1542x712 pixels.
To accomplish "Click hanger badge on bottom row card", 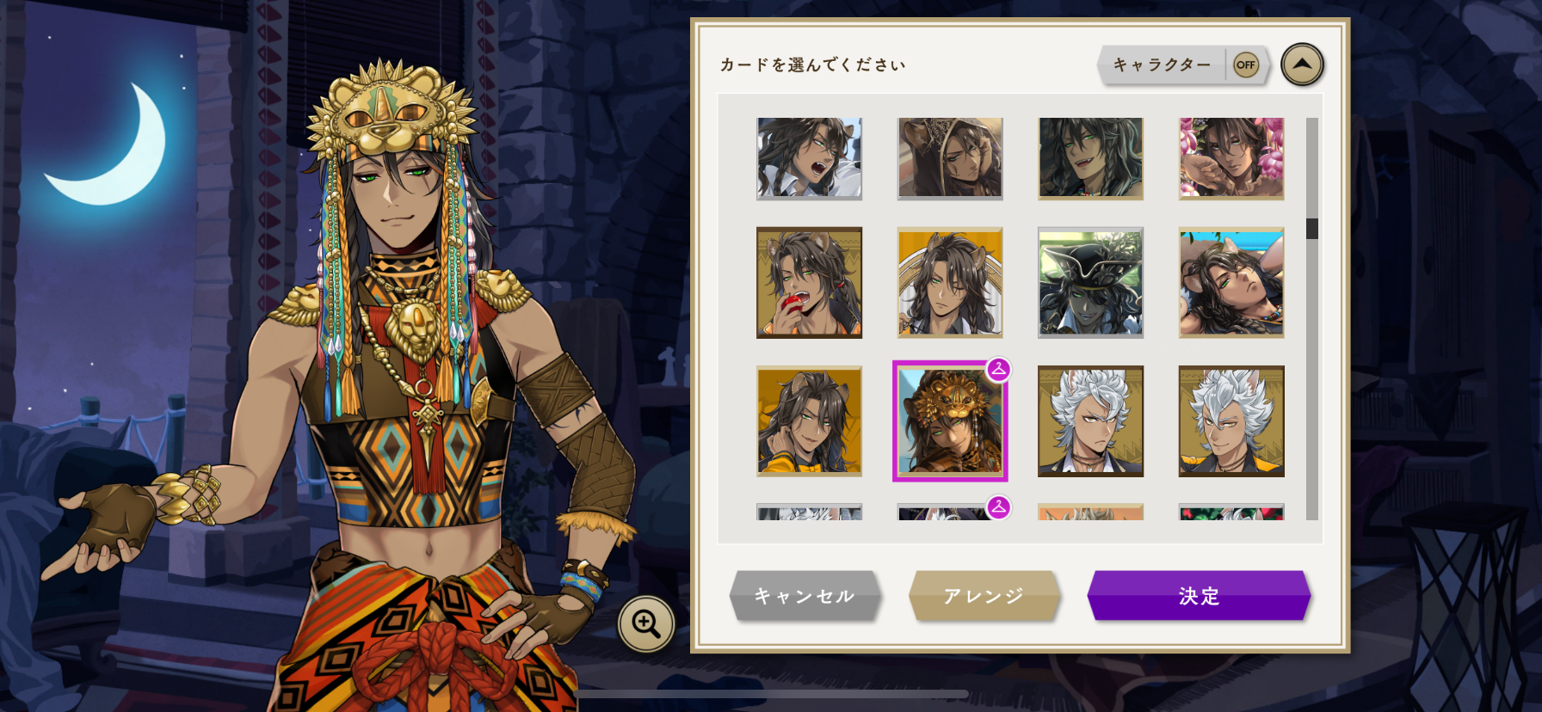I will coord(998,507).
